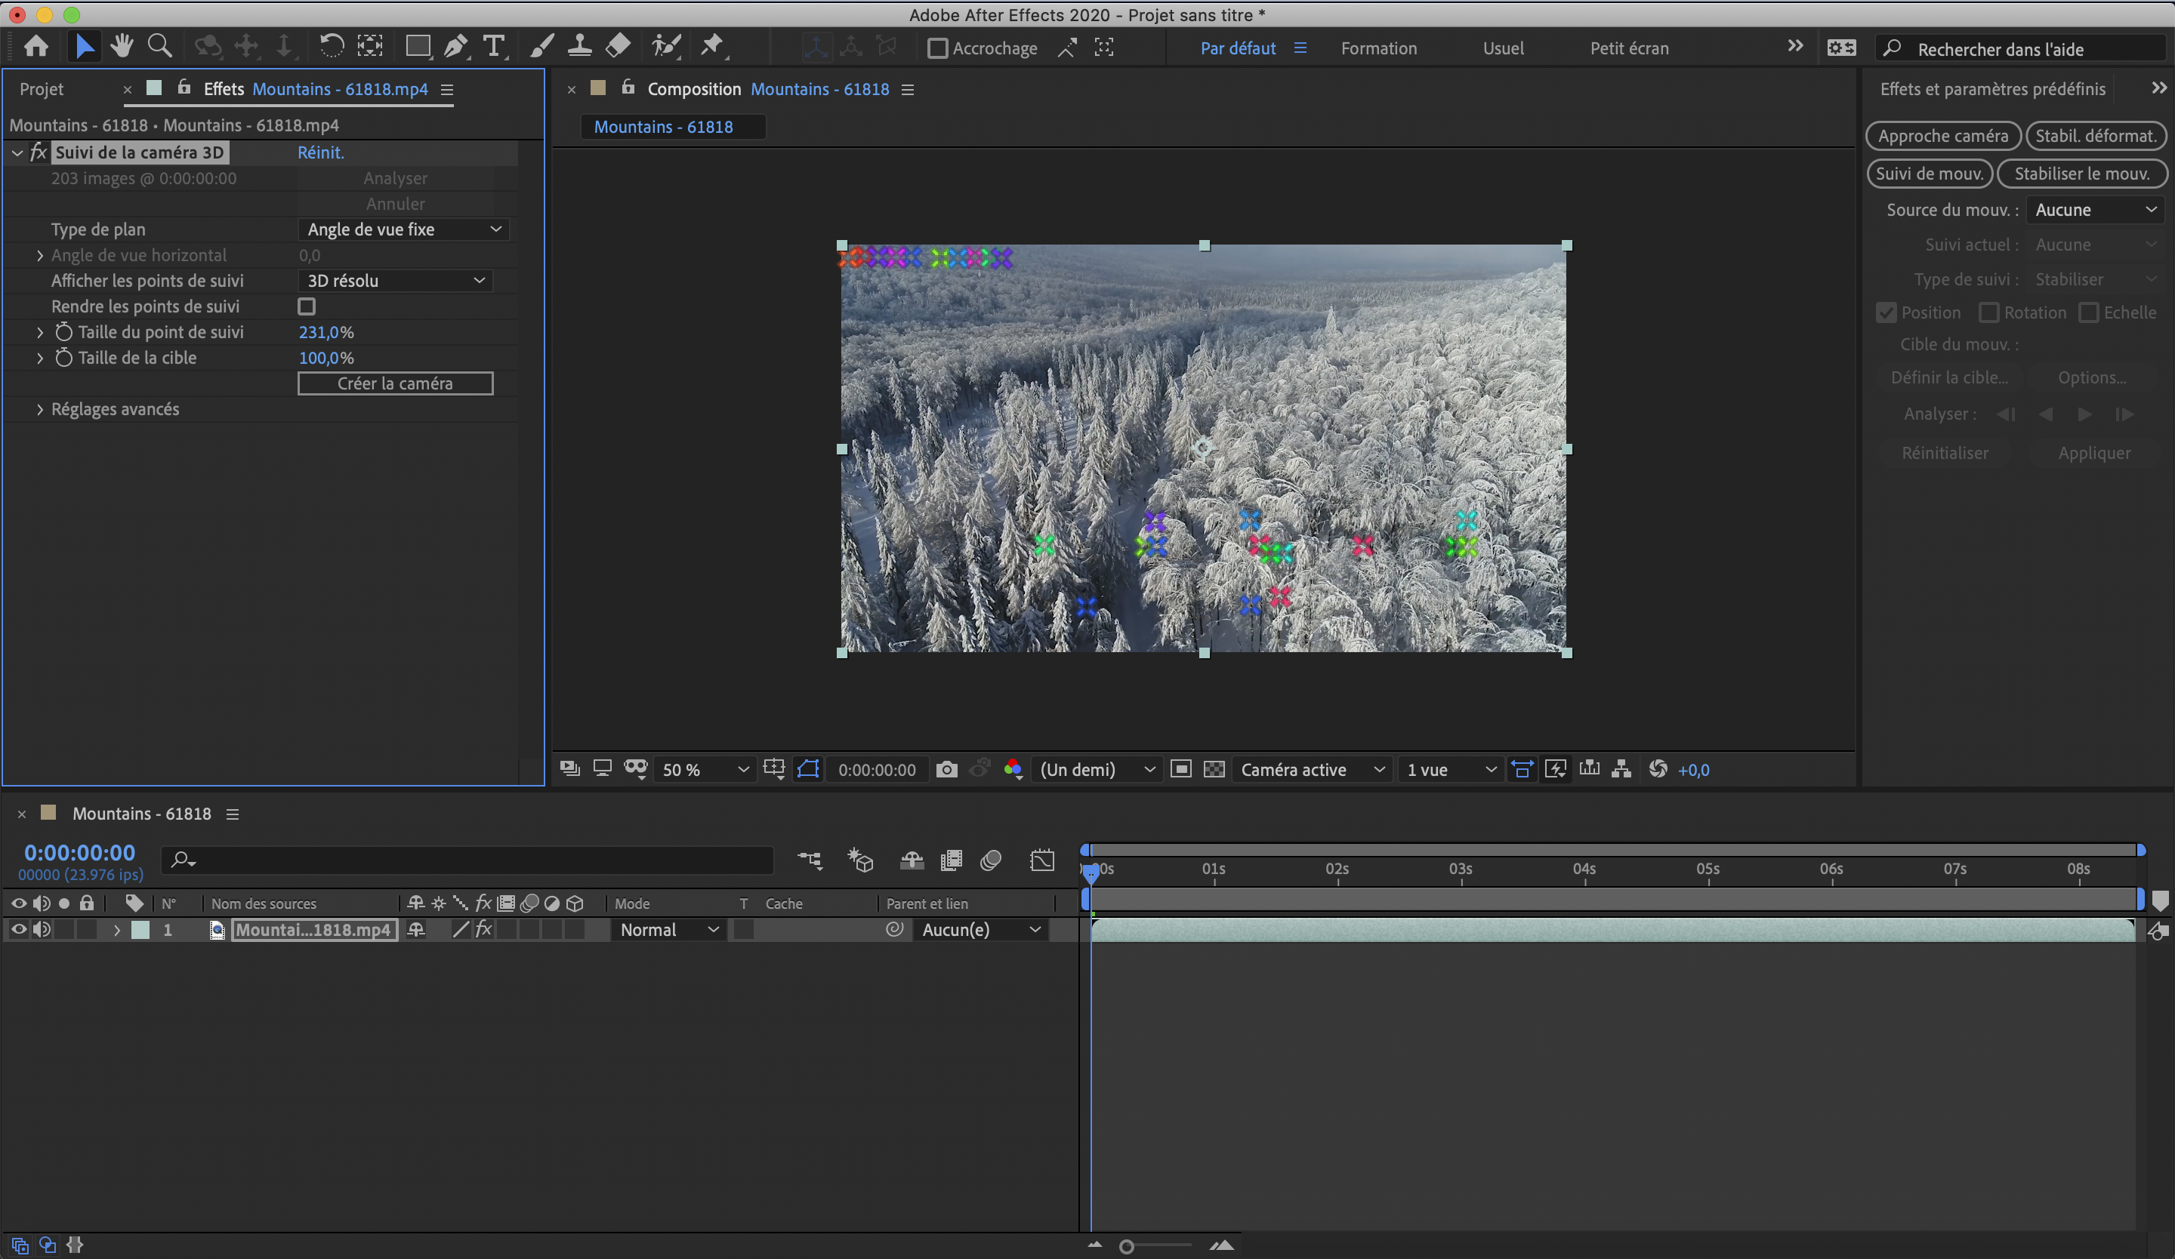
Task: Open the Type de plan dropdown
Action: 403,229
